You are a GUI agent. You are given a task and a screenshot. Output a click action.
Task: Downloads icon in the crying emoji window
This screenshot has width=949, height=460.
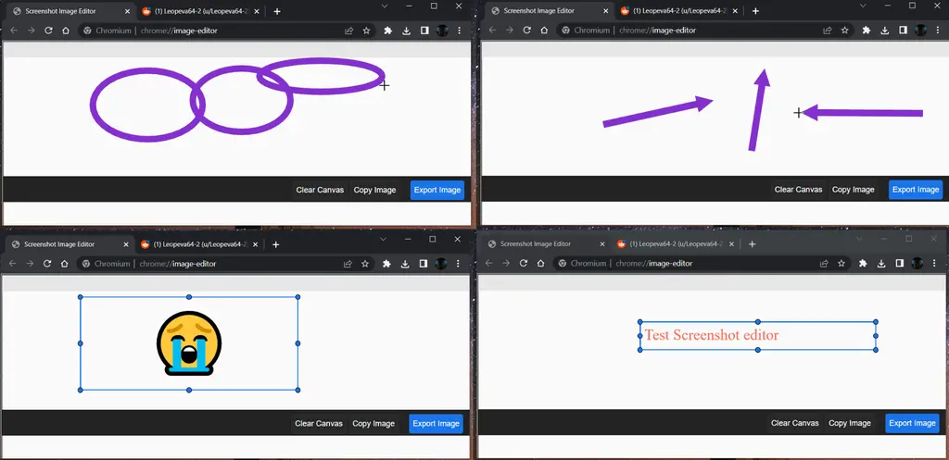point(405,264)
